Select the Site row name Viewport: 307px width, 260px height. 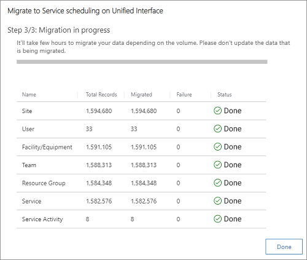[x=27, y=111]
